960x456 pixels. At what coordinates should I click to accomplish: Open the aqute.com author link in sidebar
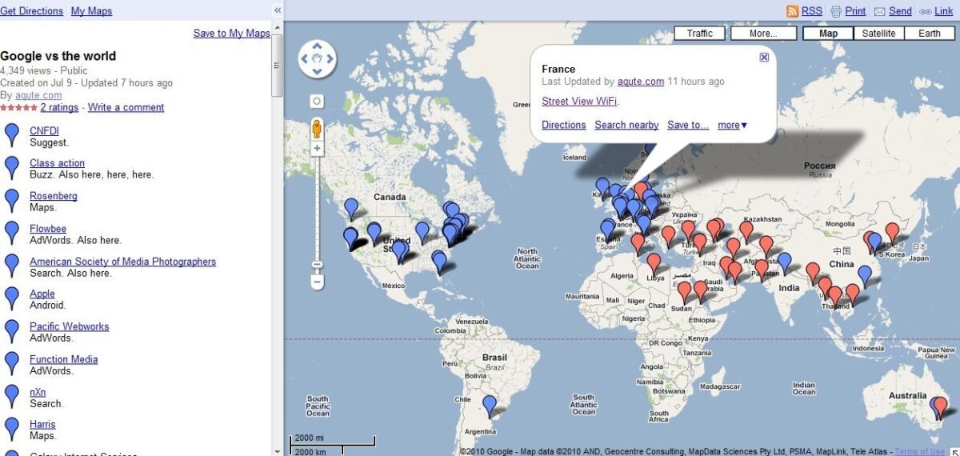[38, 95]
